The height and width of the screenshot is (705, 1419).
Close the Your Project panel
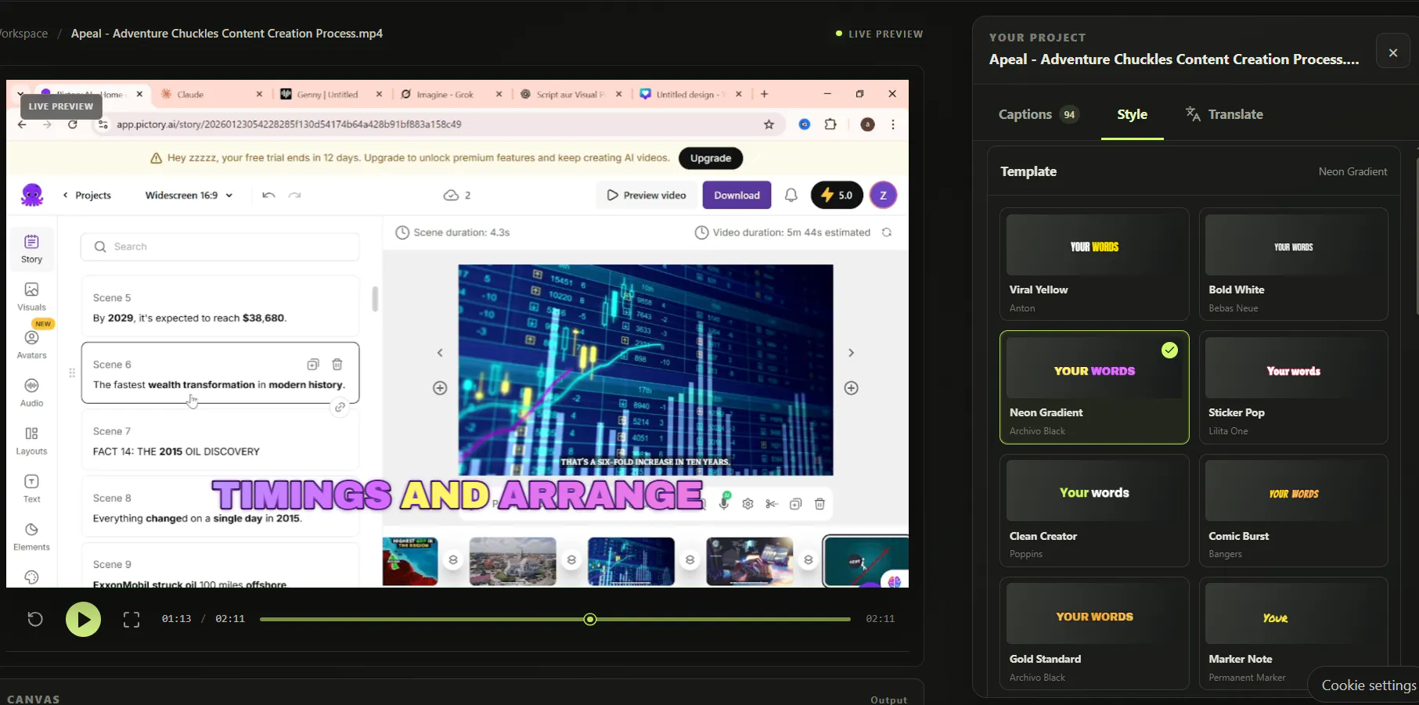1392,52
